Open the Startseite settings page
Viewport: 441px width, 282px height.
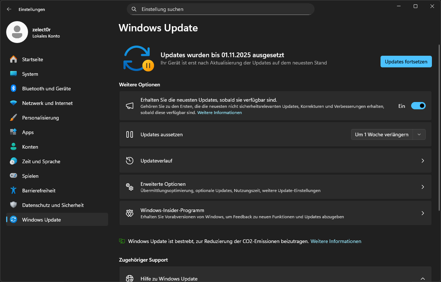(57, 59)
